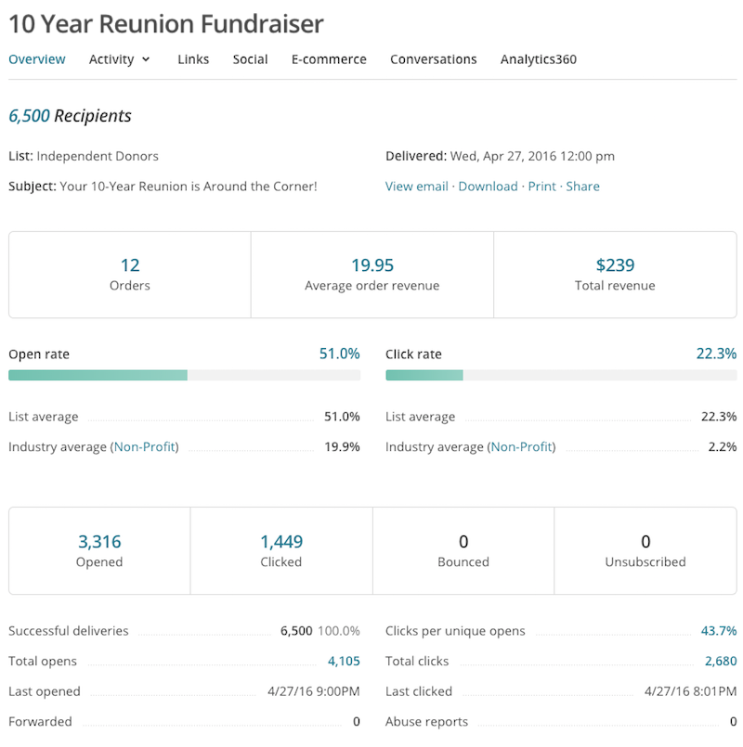Click Non-Profit link under Click rate
Screen dimensions: 743x747
point(523,447)
